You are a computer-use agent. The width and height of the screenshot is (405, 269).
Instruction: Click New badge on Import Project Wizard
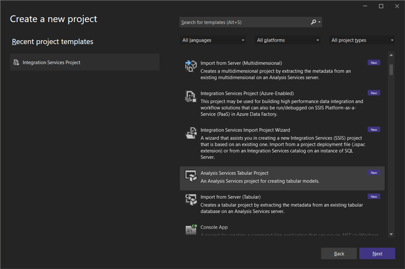374,130
